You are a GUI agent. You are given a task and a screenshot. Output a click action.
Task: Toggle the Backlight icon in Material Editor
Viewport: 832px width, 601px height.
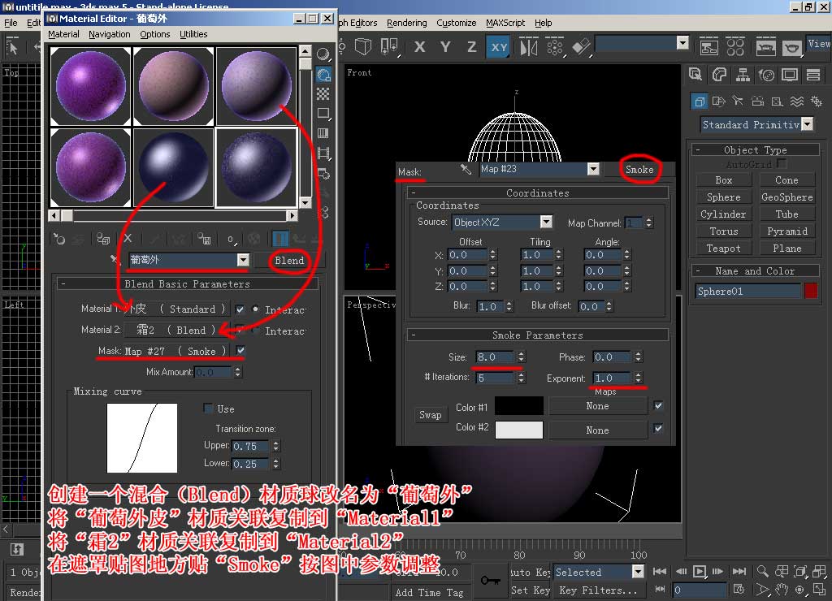point(323,74)
